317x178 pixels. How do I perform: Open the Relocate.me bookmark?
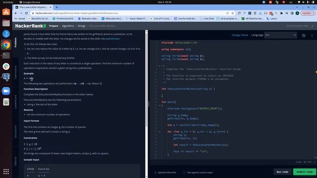112,19
